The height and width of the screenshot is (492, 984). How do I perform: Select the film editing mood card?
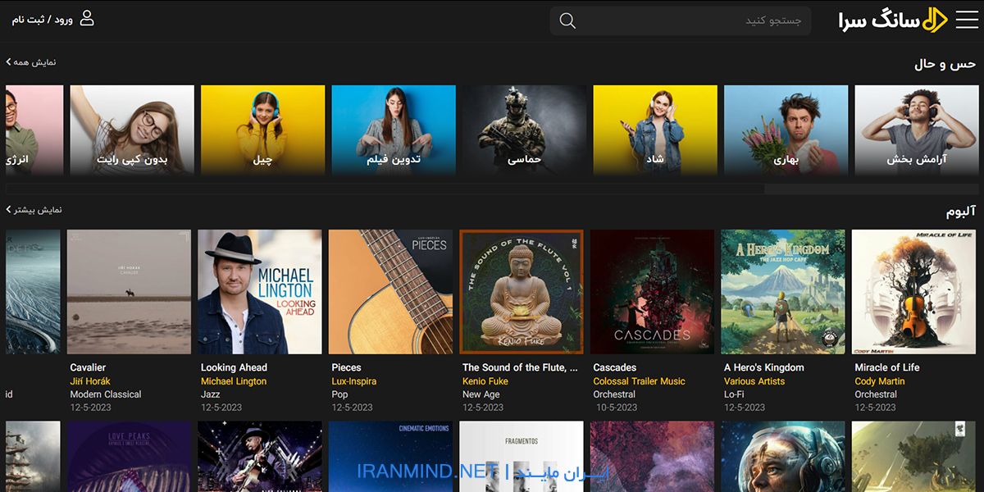pyautogui.click(x=394, y=130)
